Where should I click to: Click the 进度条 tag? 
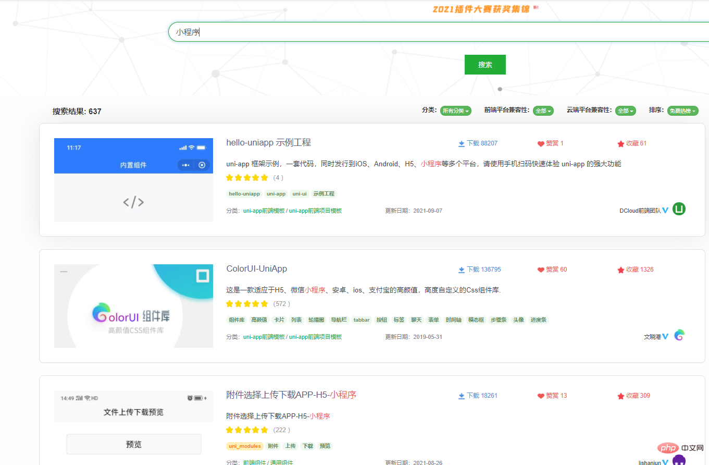point(539,320)
